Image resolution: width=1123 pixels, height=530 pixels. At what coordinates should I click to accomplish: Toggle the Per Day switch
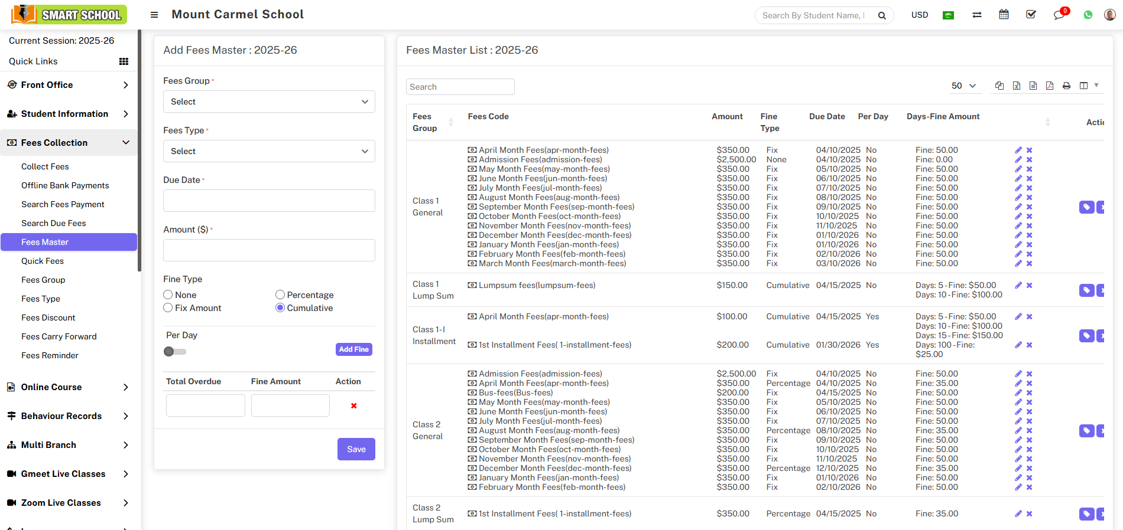point(175,352)
